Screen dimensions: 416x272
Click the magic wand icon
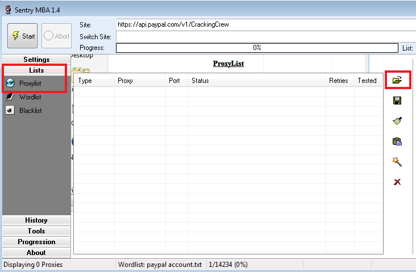tap(397, 162)
